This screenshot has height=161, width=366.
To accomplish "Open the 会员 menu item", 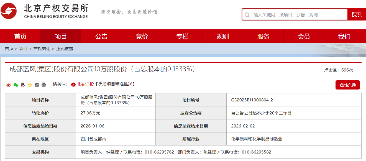I will [x=304, y=36].
